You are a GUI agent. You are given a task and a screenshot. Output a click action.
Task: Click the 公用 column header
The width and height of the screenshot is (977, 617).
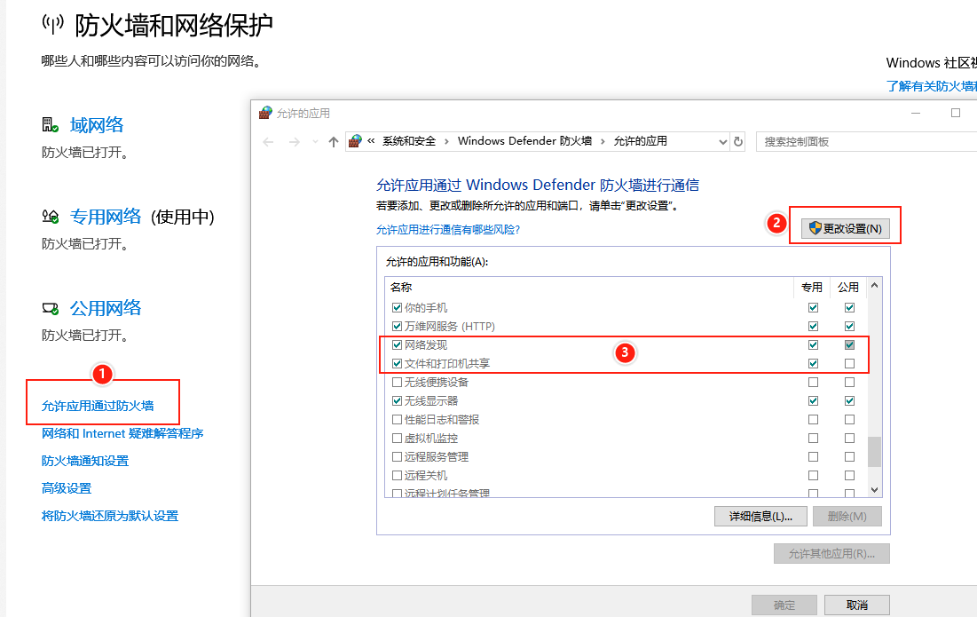pyautogui.click(x=848, y=288)
